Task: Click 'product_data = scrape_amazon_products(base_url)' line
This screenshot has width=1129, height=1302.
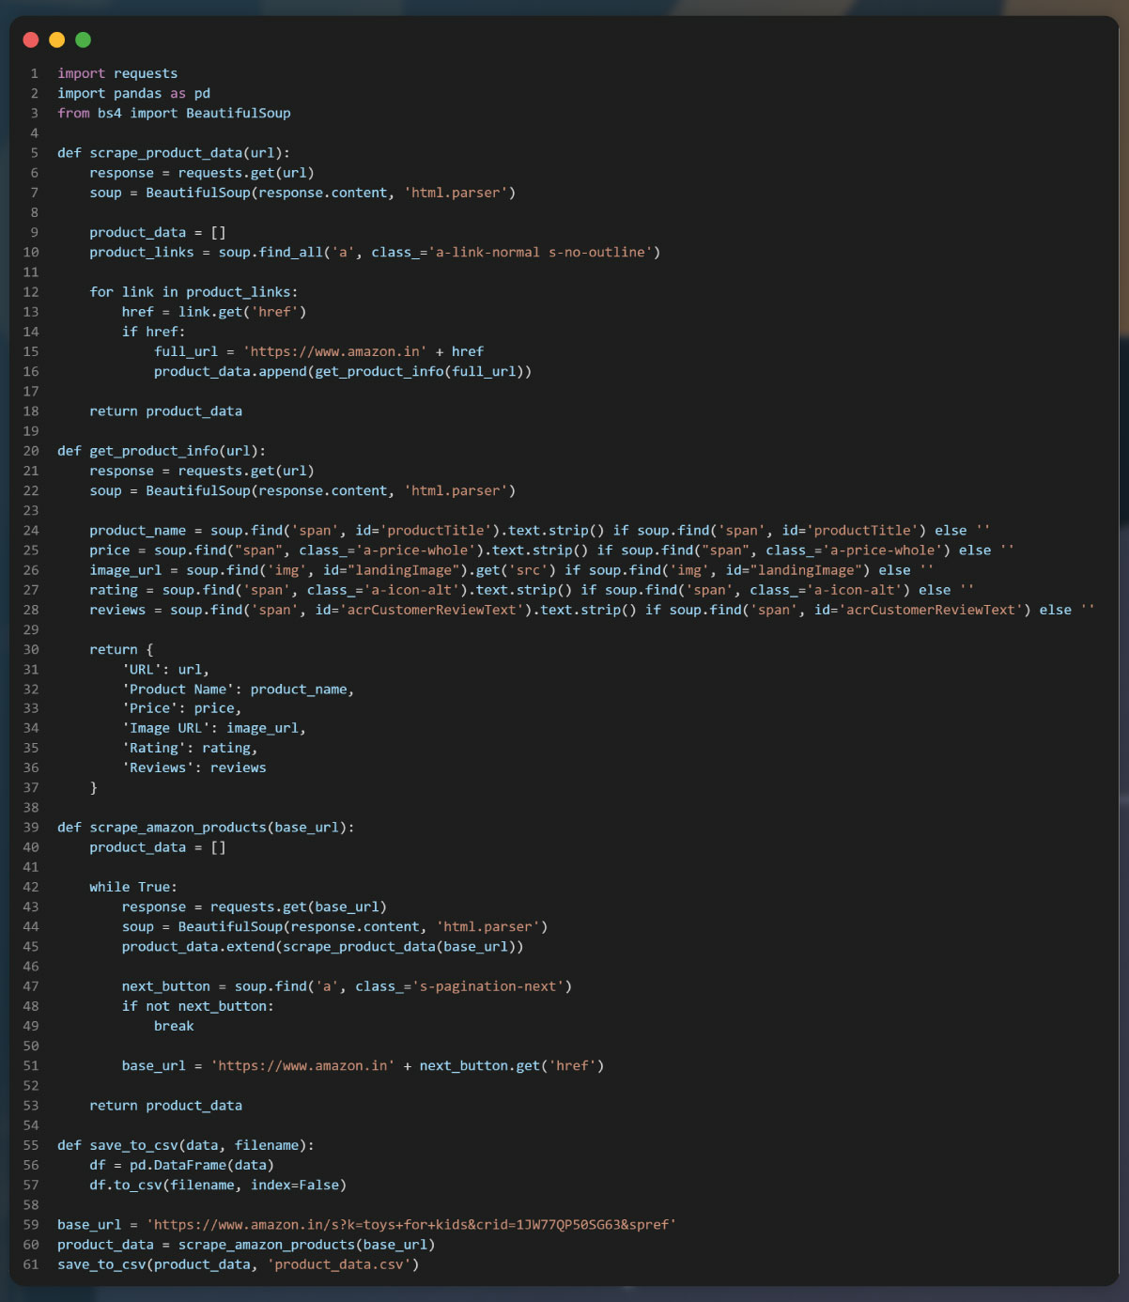Action: (246, 1245)
